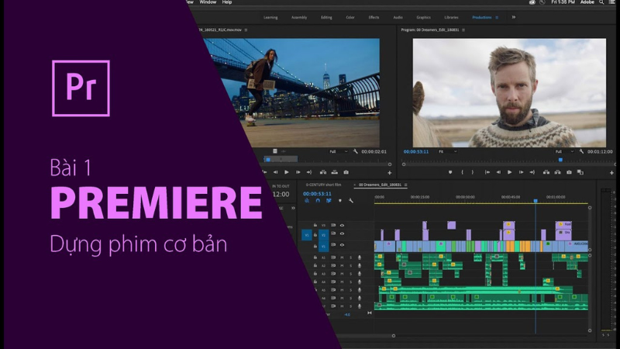The height and width of the screenshot is (349, 620).
Task: Click Extract button in Program monitor
Action: [557, 172]
